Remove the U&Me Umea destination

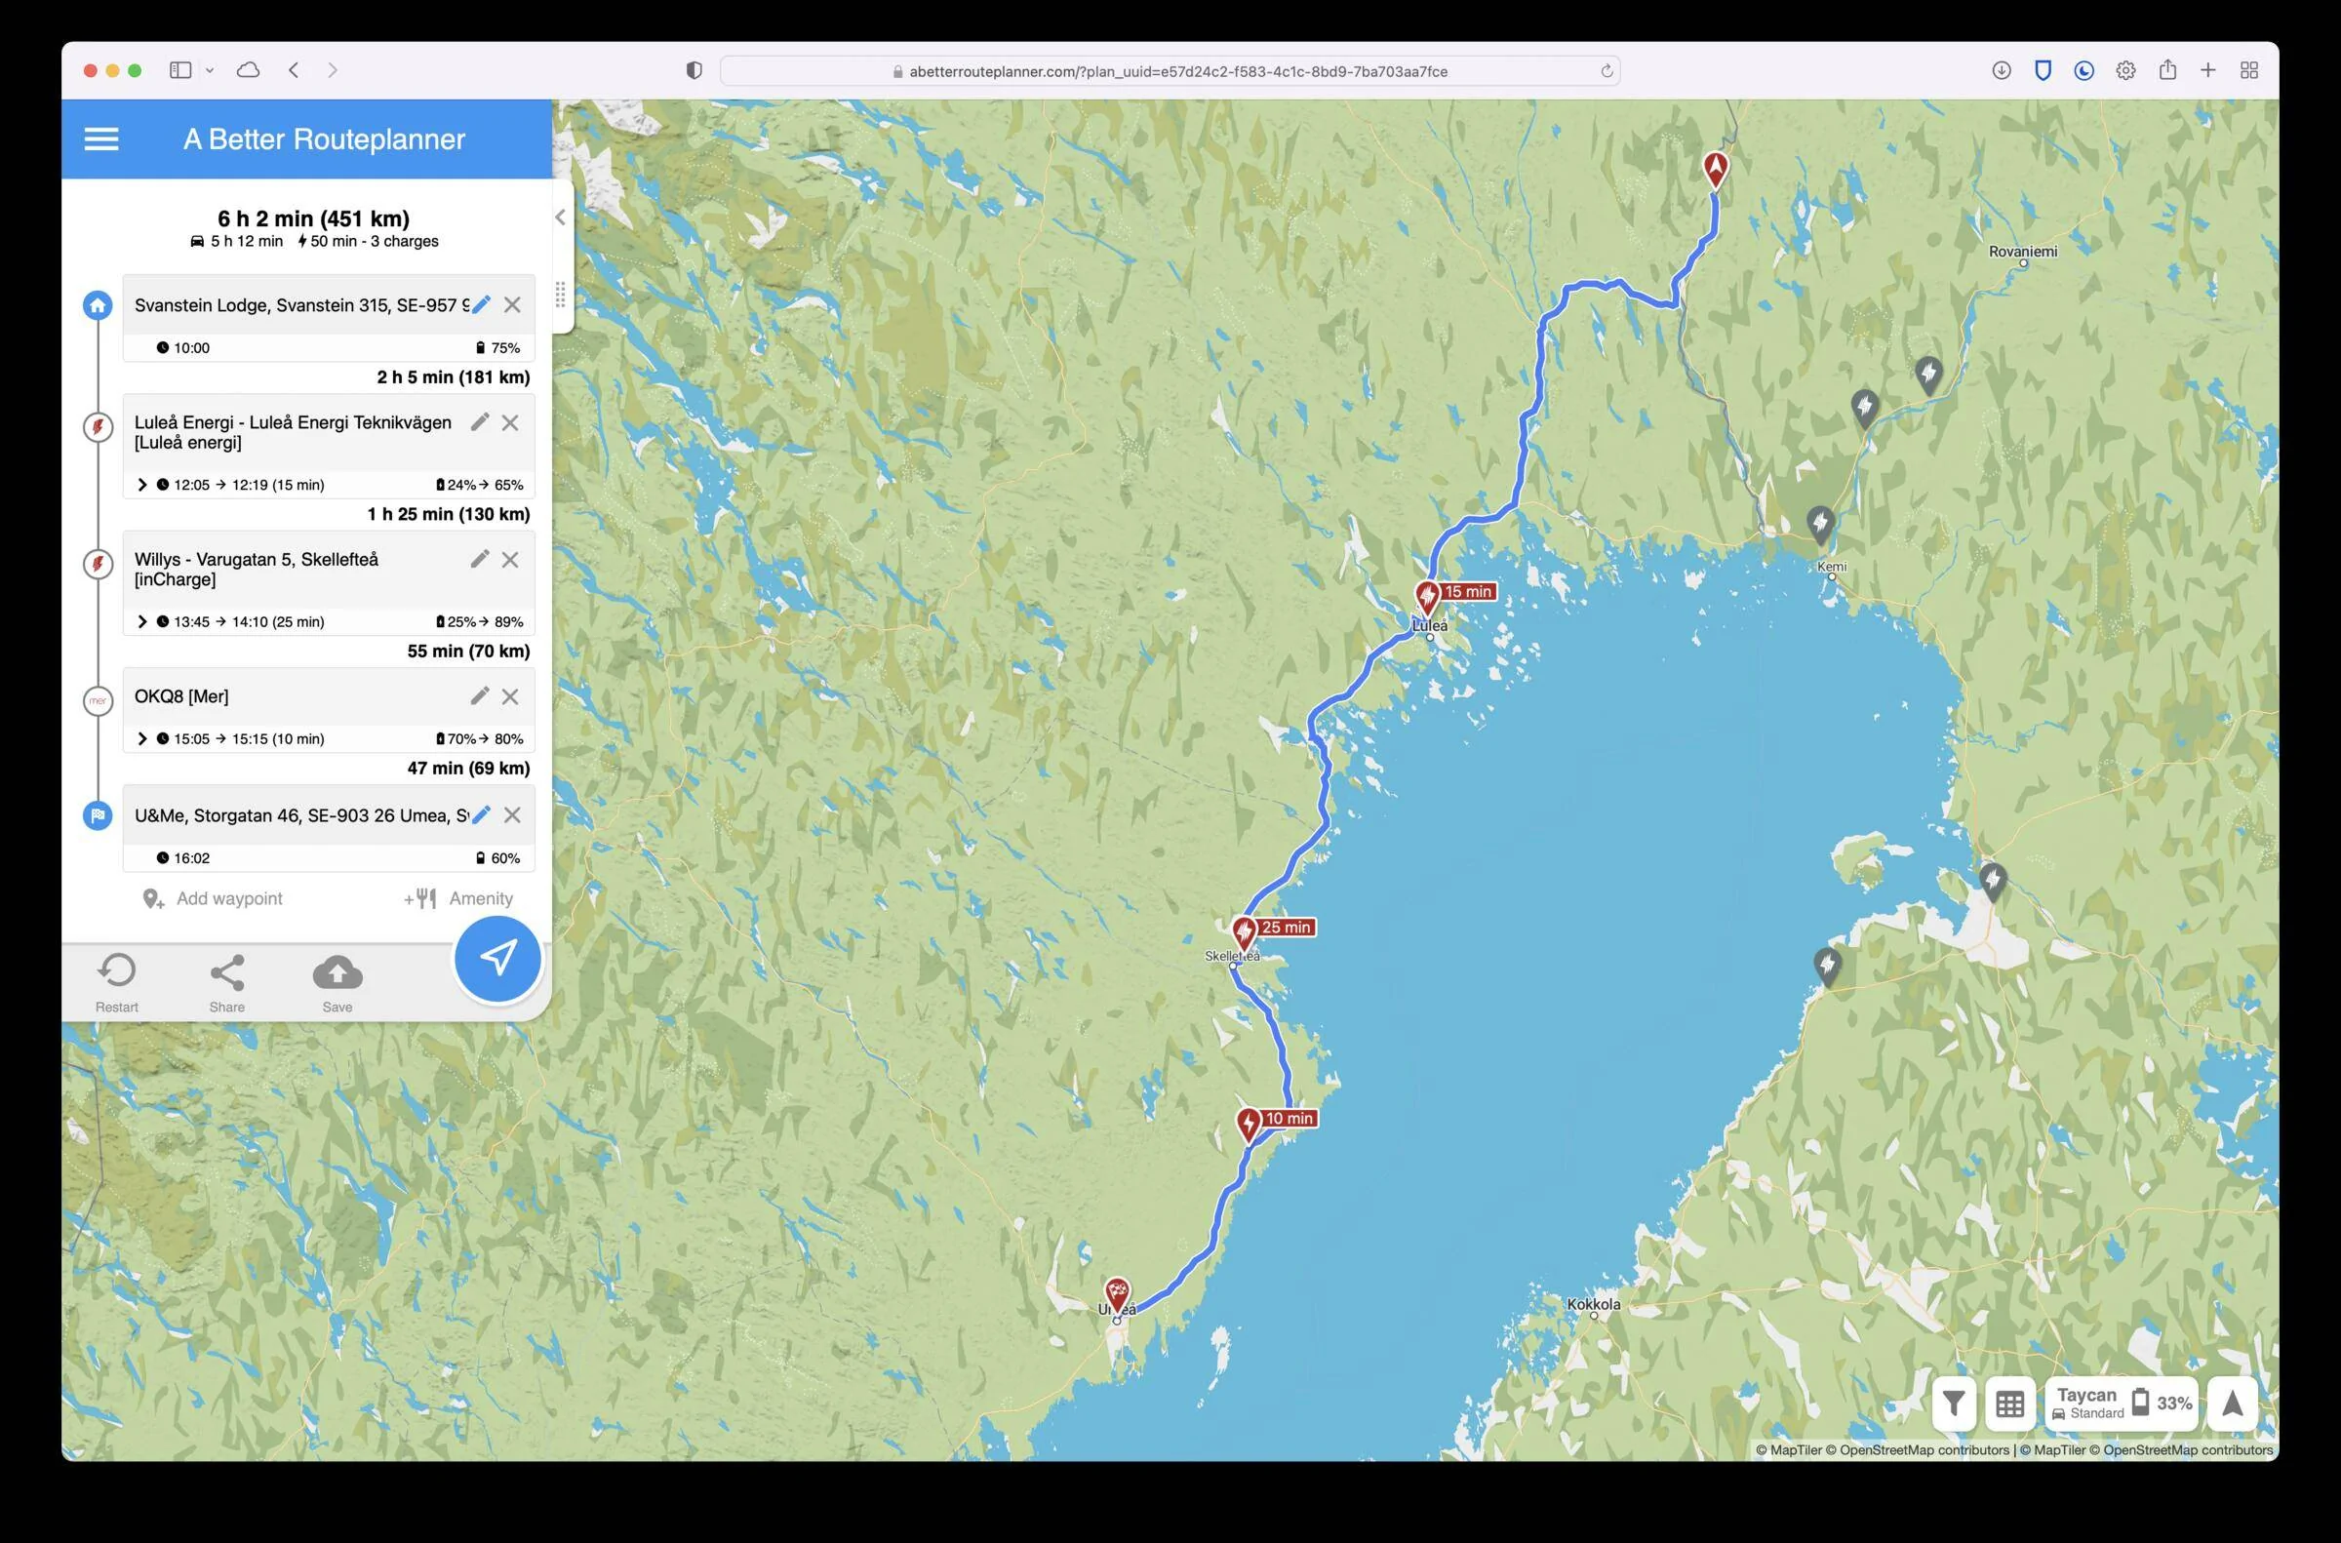click(513, 814)
